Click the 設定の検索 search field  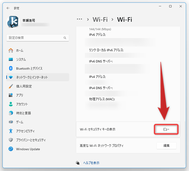click(38, 38)
